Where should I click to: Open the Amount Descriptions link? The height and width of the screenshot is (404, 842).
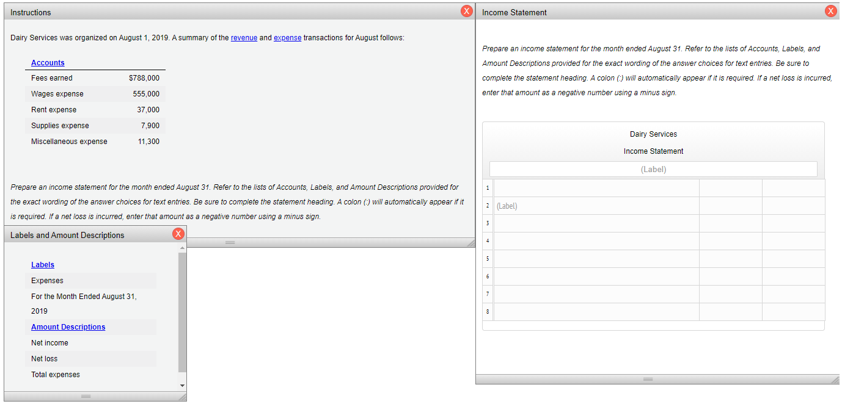coord(68,326)
